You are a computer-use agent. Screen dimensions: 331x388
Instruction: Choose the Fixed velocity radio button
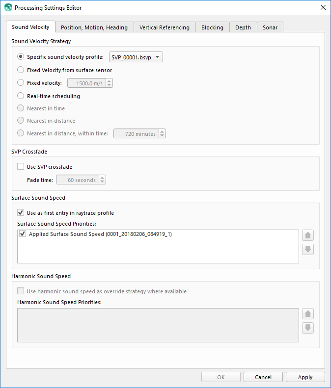click(21, 82)
